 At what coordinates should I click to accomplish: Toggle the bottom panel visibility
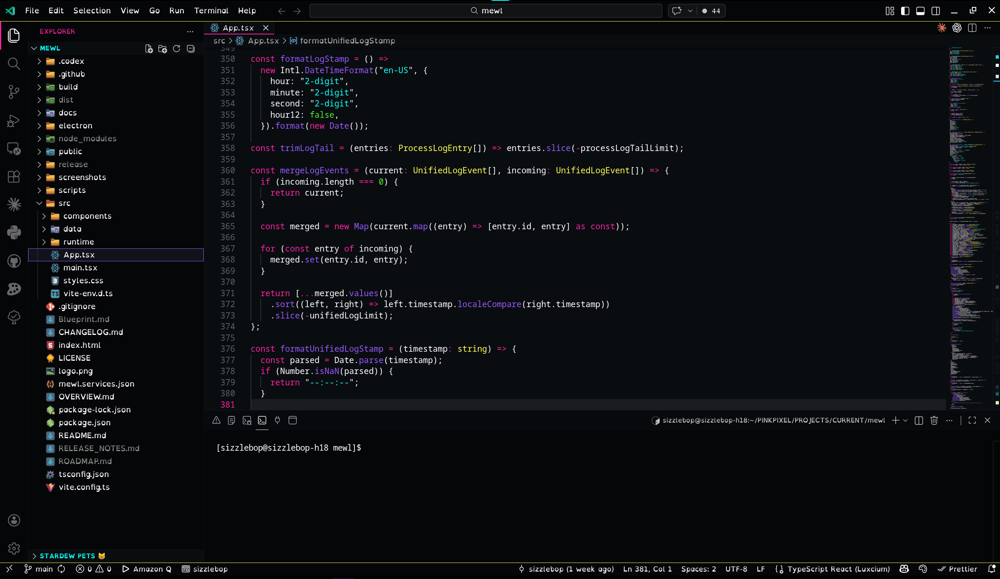point(920,11)
